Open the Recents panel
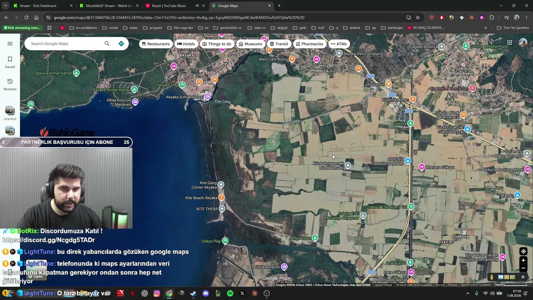Screen dimensions: 533x300 tap(10, 84)
